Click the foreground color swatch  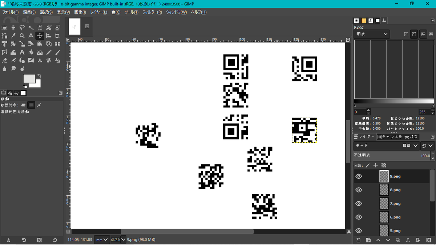coord(29,78)
